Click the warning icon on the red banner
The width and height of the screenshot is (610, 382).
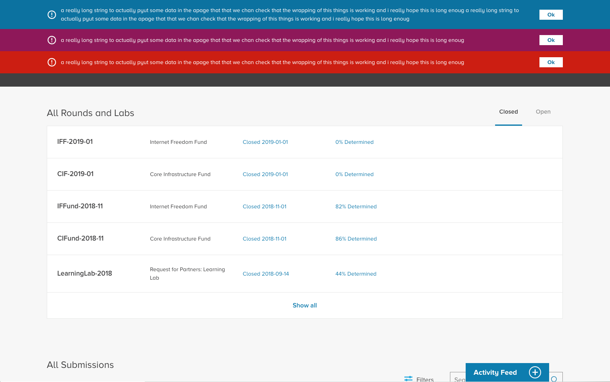(x=52, y=62)
